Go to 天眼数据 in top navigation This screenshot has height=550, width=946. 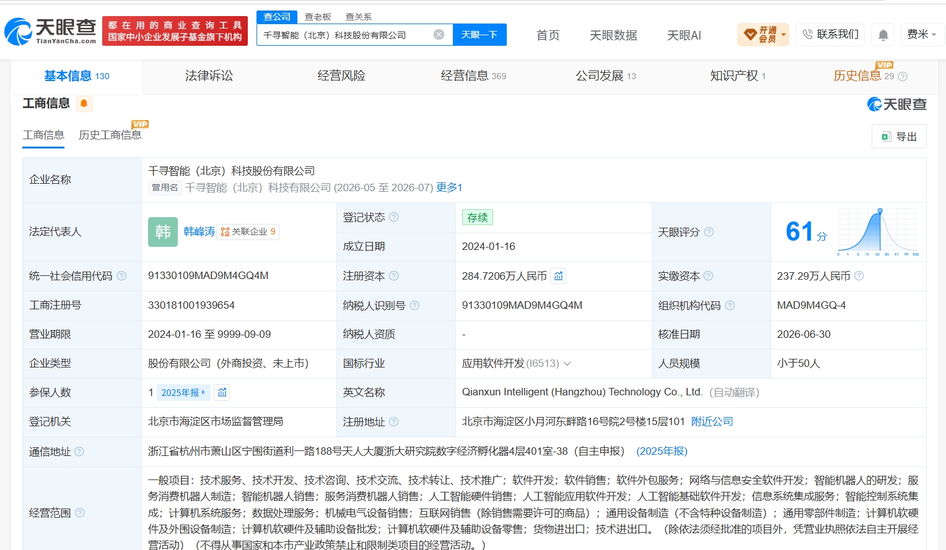coord(613,35)
